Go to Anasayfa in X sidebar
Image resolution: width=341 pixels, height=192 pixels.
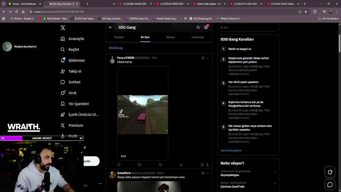click(72, 39)
